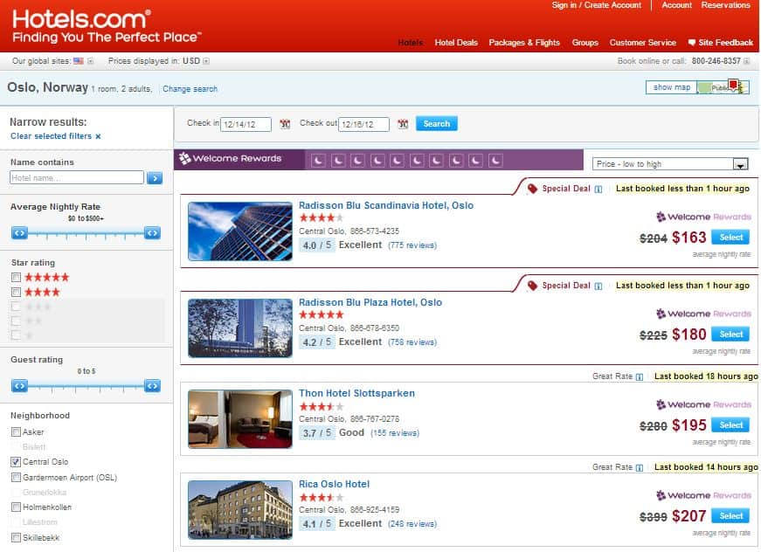Open the Hotels tab
This screenshot has height=552, width=761.
tap(411, 43)
